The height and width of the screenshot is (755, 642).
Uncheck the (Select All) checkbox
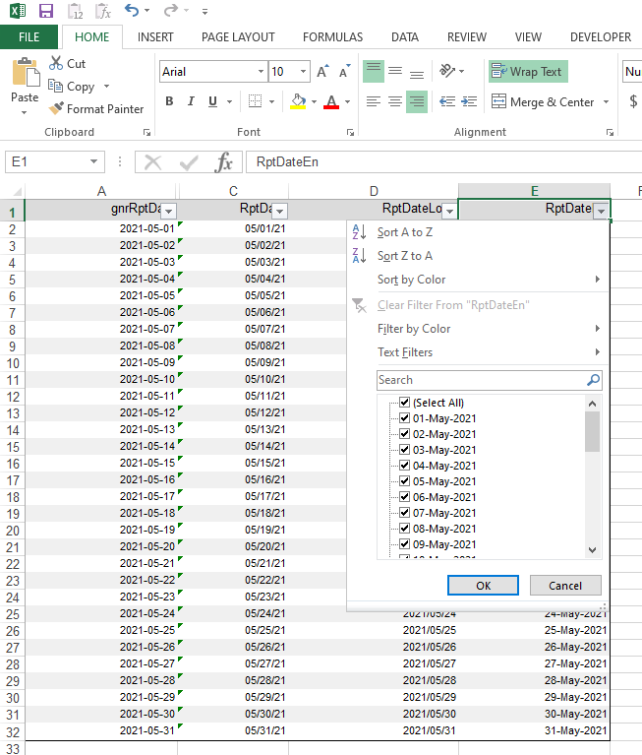pos(404,403)
